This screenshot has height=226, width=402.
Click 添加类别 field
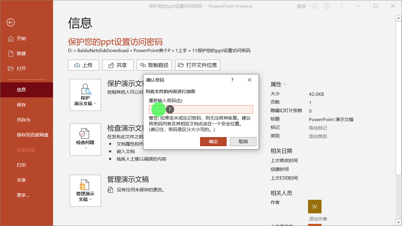click(x=318, y=137)
